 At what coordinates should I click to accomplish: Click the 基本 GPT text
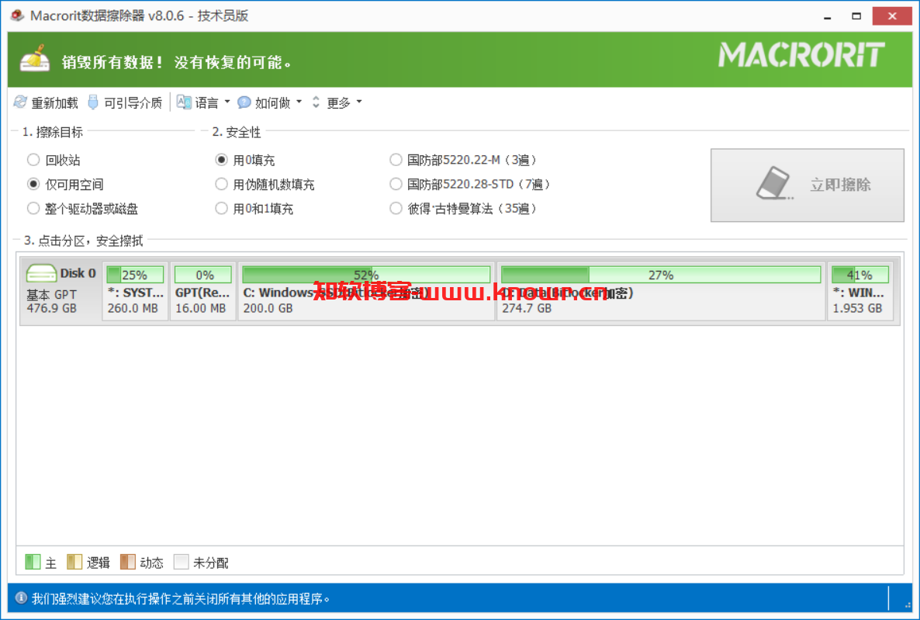pos(52,295)
